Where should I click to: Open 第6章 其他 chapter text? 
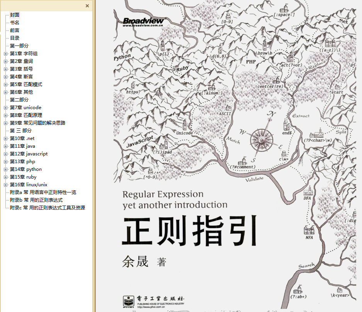click(21, 92)
